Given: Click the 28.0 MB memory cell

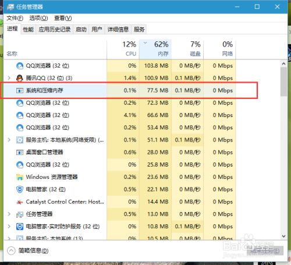Looking at the screenshot, I should 155,152.
